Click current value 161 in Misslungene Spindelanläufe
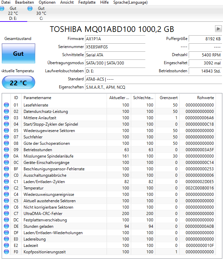 point(125,156)
